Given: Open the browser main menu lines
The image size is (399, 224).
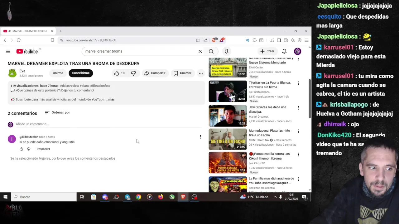Looking at the screenshot, I should 306,40.
